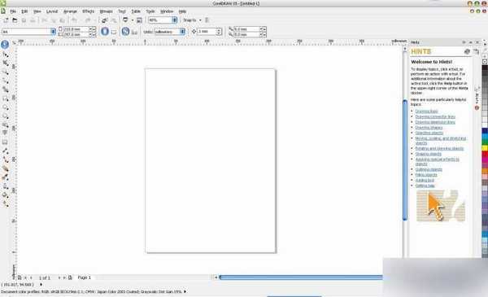Click the vertical scrollbar thumb
Image resolution: width=488 pixels, height=297 pixels.
(x=405, y=160)
